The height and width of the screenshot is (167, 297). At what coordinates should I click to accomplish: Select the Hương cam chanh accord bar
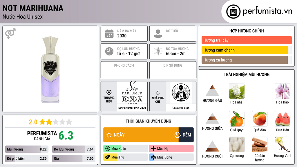pos(247,50)
